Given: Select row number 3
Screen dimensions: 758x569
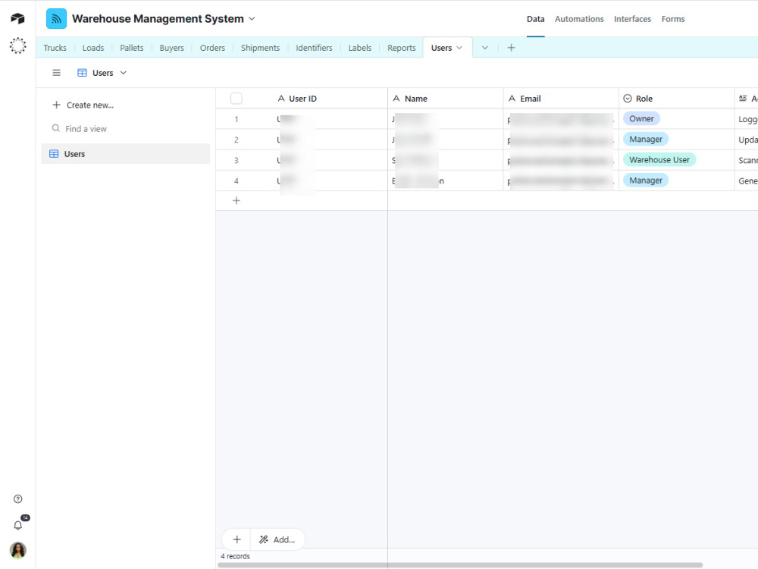Looking at the screenshot, I should 236,160.
